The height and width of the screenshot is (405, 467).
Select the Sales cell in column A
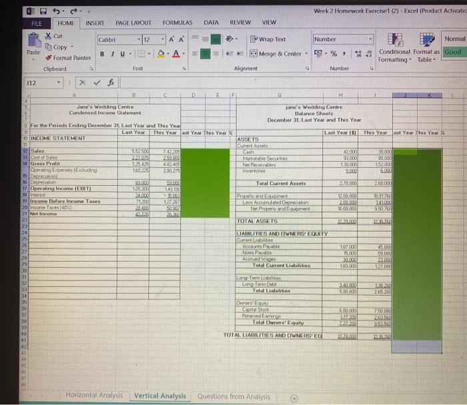(x=73, y=151)
